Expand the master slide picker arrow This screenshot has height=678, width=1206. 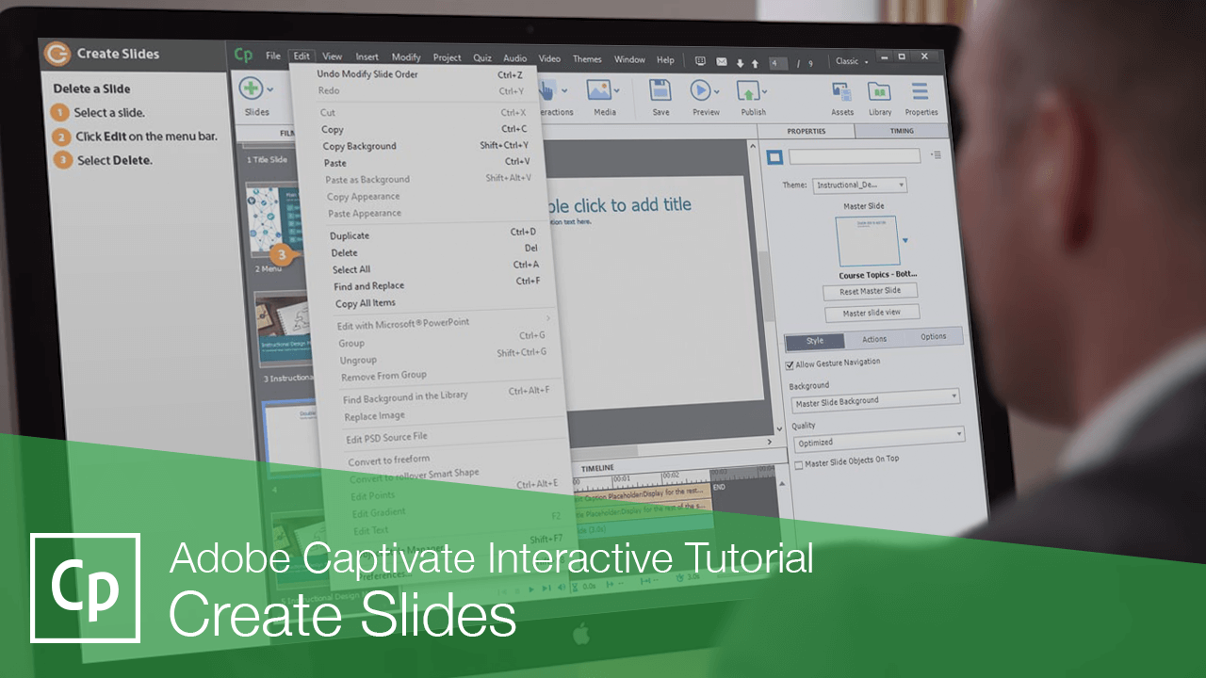[905, 241]
